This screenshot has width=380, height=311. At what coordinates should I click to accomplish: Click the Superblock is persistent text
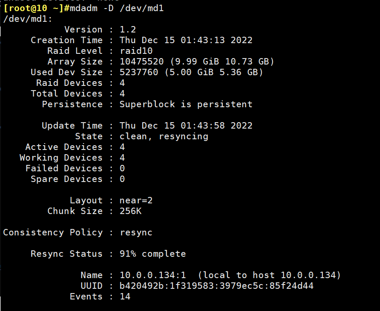[x=186, y=104]
